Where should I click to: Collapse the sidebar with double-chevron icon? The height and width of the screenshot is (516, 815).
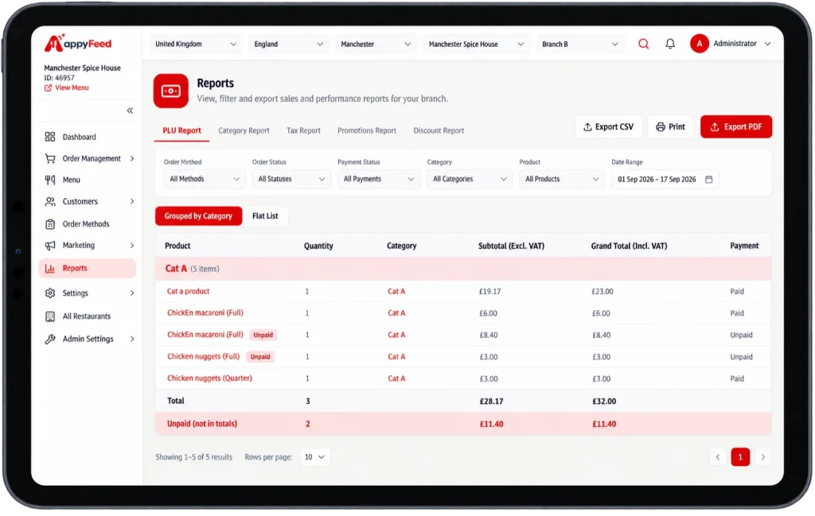[x=130, y=110]
